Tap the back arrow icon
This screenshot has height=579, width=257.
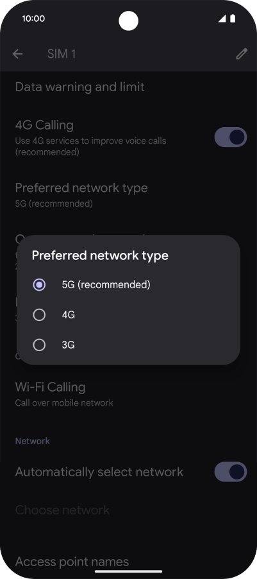[x=17, y=54]
